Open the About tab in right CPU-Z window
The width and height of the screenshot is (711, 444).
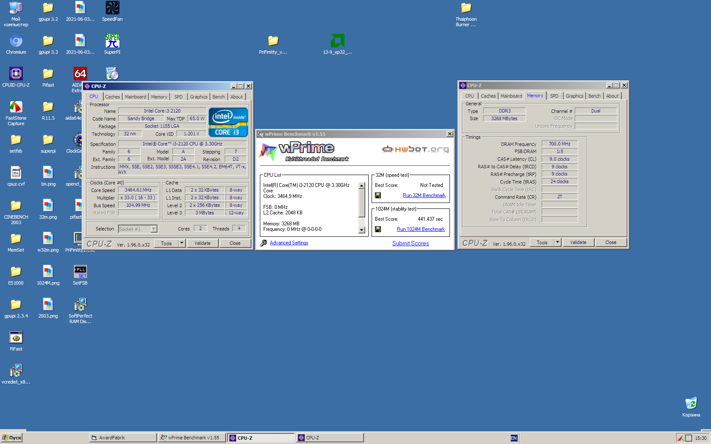tap(612, 96)
